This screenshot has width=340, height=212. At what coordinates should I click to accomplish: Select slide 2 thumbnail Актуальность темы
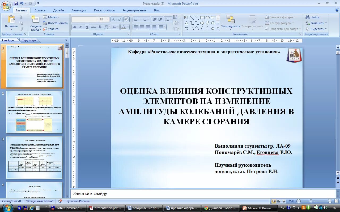[x=34, y=112]
